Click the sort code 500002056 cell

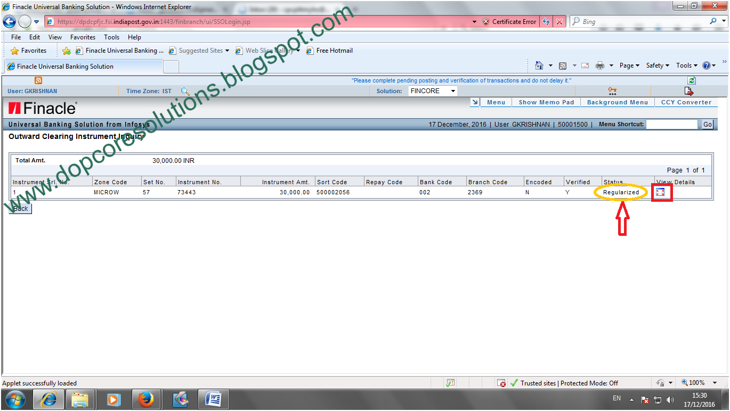point(333,192)
